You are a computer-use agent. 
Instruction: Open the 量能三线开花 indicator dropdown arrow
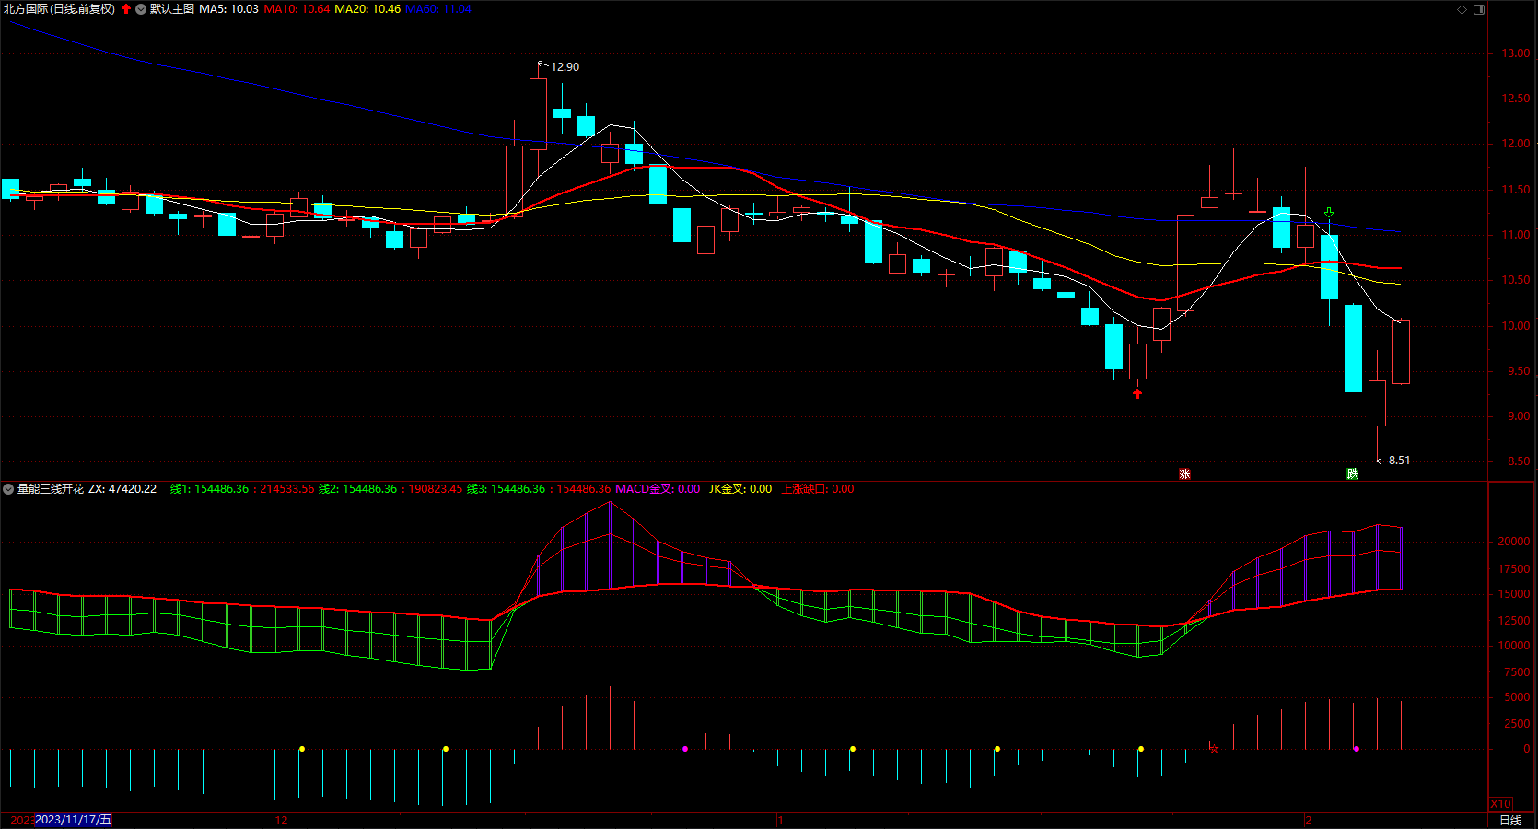coord(8,489)
